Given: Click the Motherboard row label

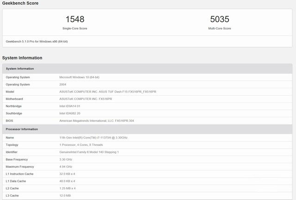Looking at the screenshot, I should [x=14, y=99].
